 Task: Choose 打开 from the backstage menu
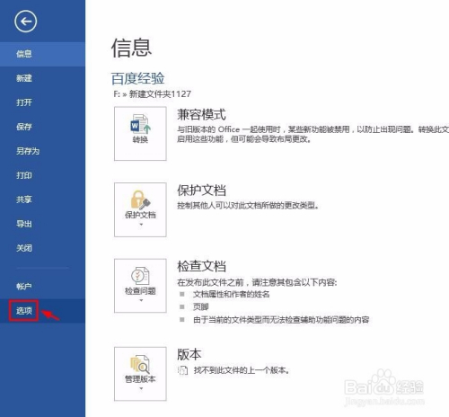tap(42, 102)
